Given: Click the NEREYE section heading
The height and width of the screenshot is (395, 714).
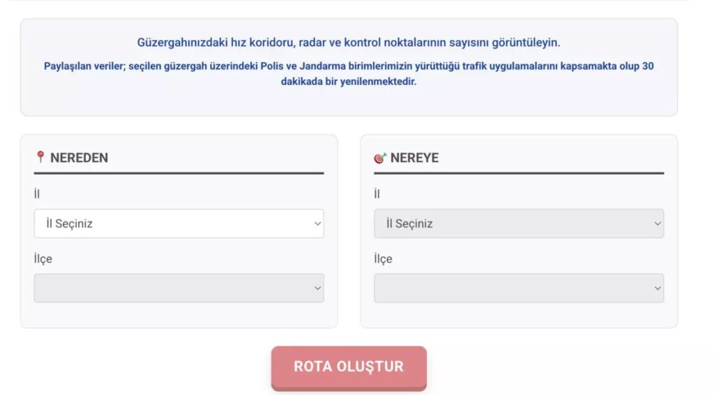Looking at the screenshot, I should point(414,158).
